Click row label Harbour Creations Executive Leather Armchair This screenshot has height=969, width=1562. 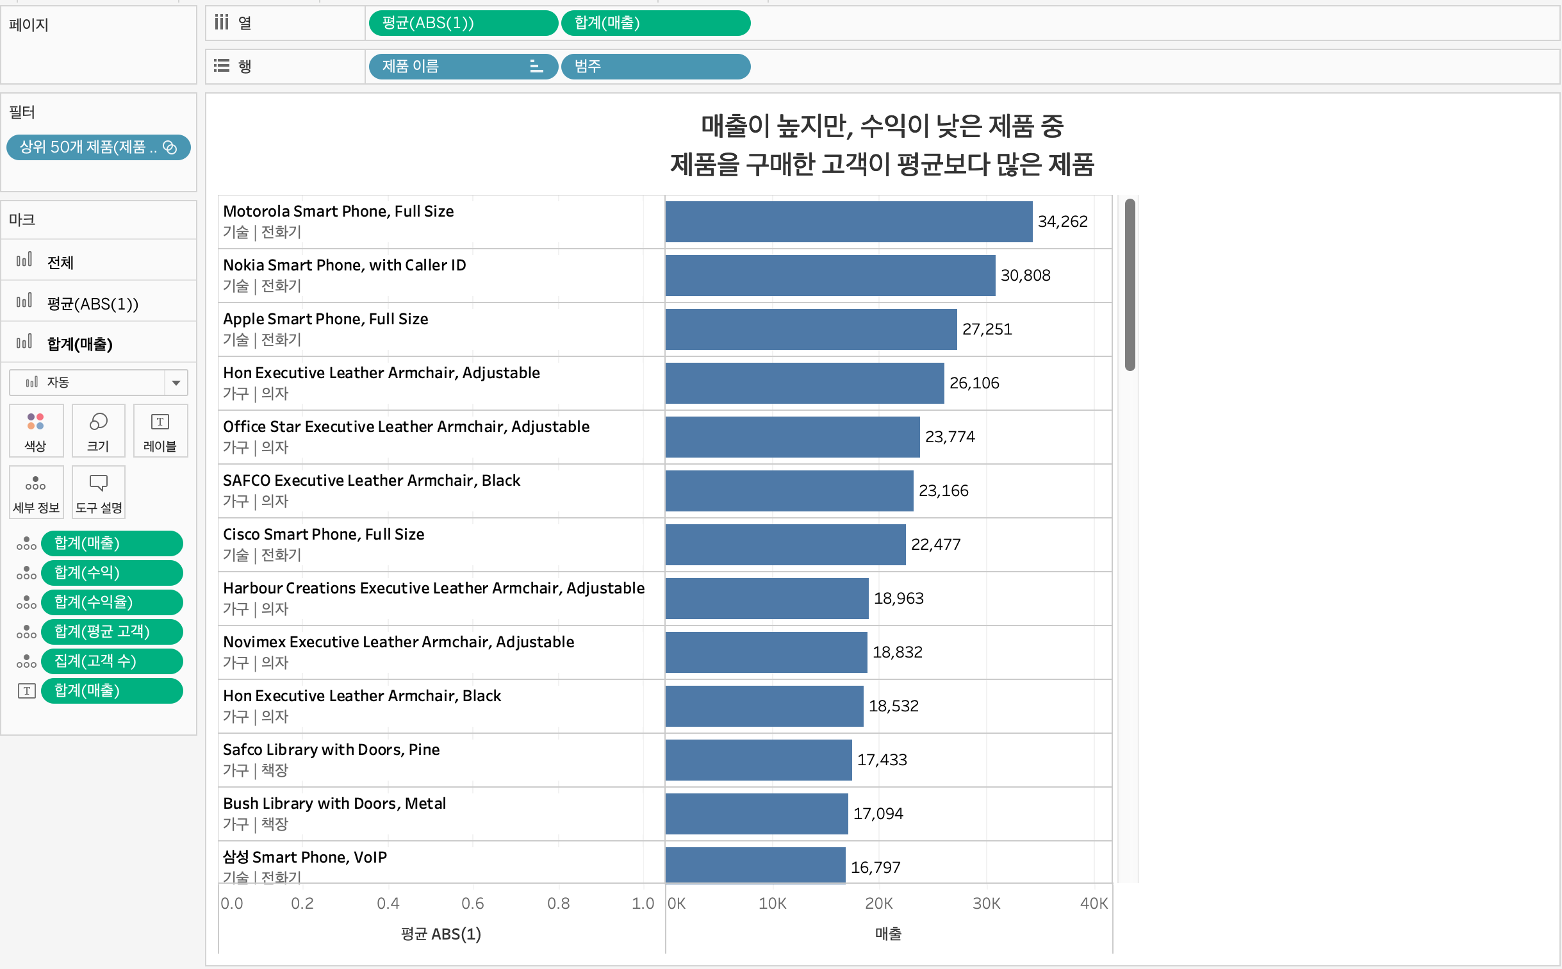click(x=434, y=588)
